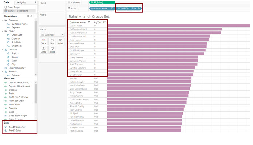Collapse the Product hierarchy
The image size is (253, 145).
click(3, 72)
